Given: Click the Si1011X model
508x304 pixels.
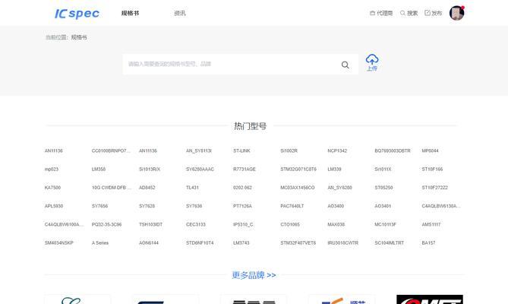Looking at the screenshot, I should click(x=383, y=169).
